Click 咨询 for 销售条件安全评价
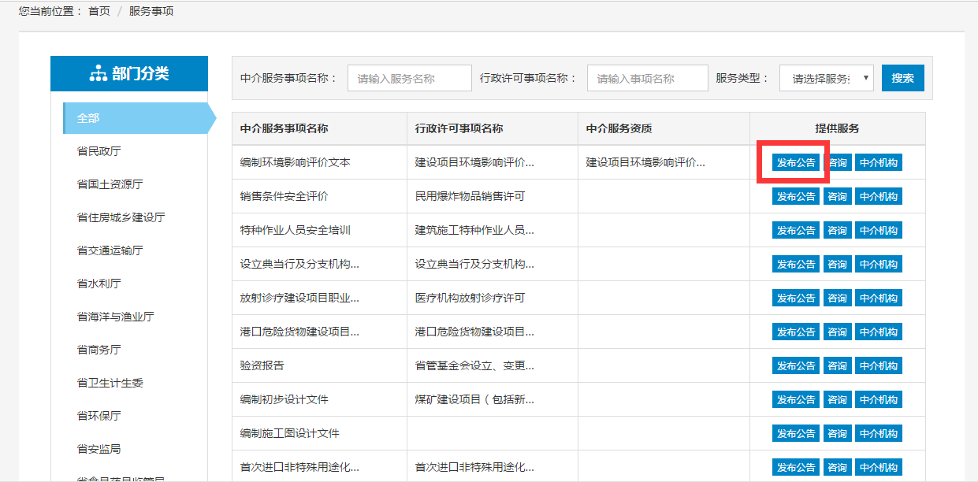 coord(837,197)
